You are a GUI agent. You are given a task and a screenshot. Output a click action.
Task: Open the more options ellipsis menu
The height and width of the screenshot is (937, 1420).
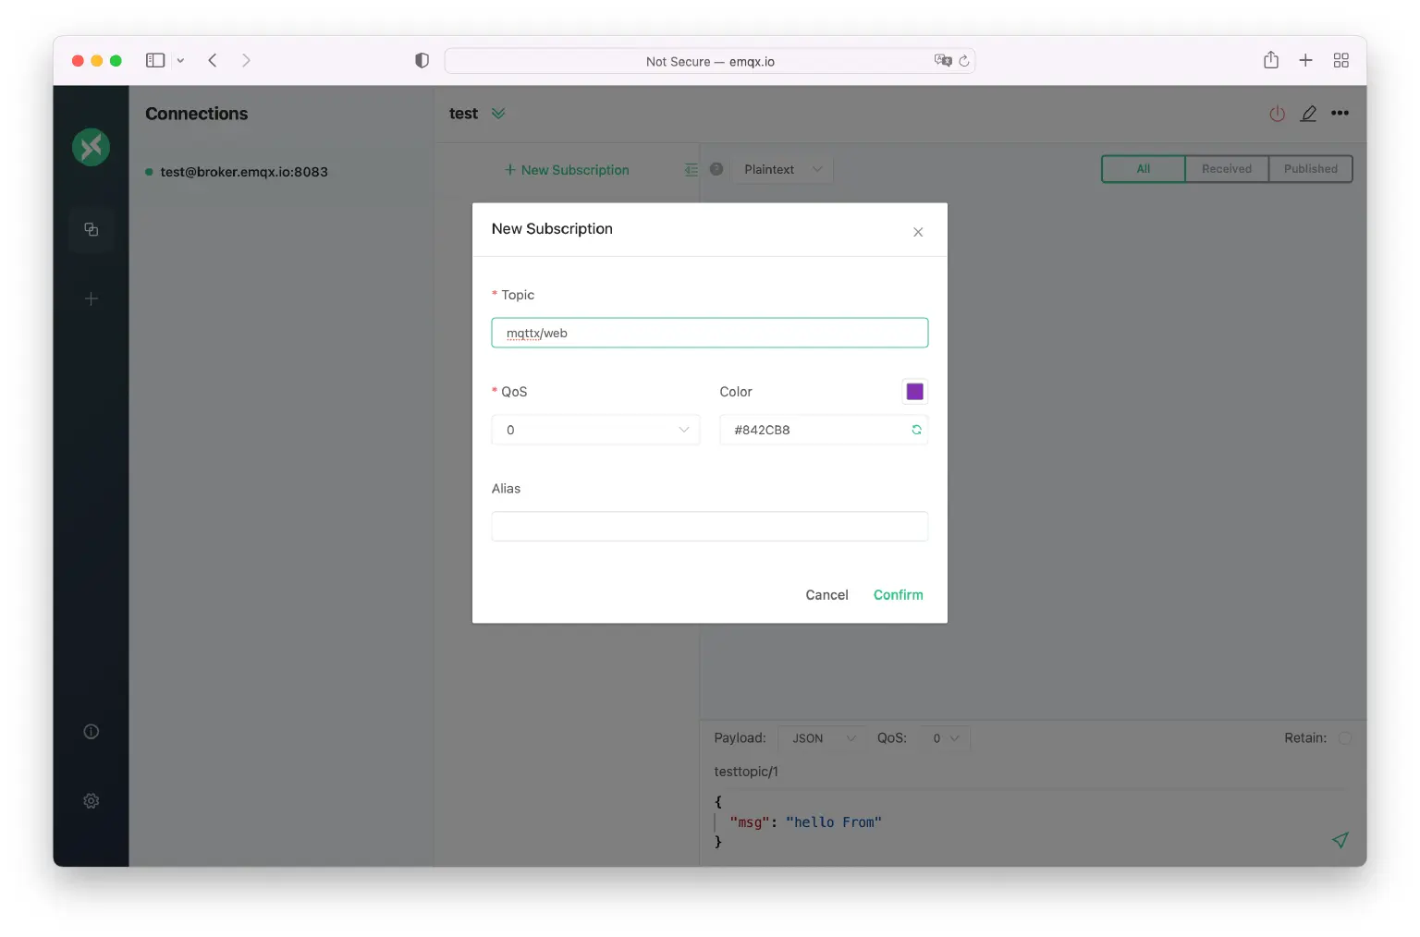tap(1340, 114)
